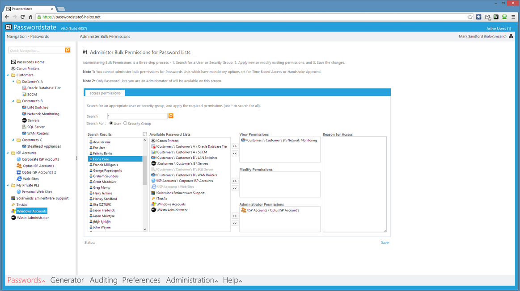Click the mail extension icon in the browser toolbar
The image size is (520, 291).
[487, 17]
